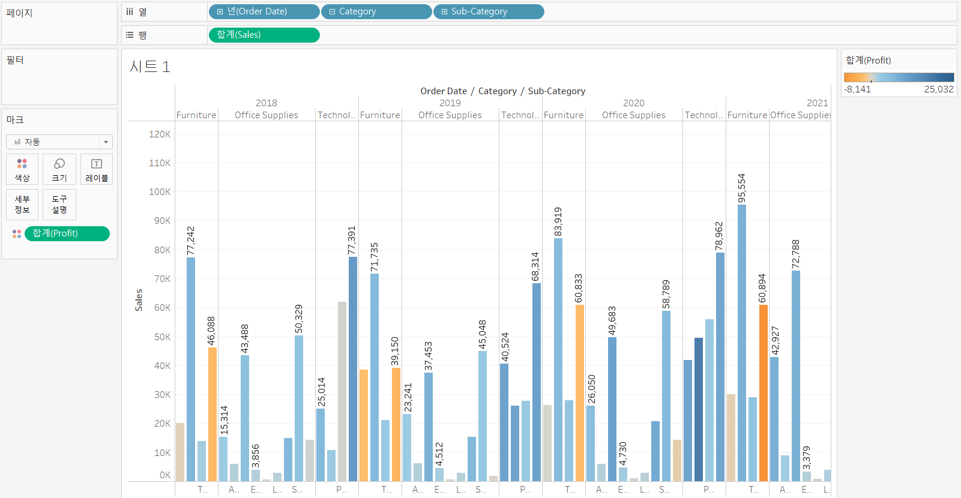Click the bar labeled 95,554
Screen dimensions: 961x498
pyautogui.click(x=742, y=343)
